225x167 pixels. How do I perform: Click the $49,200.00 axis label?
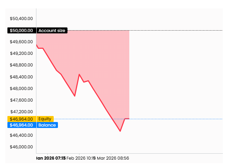21,53
